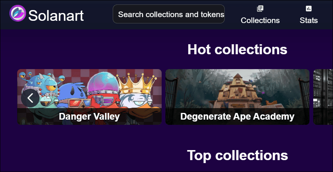Click the golden crown on the duck
Screen dimensions: 333x172
(137, 83)
